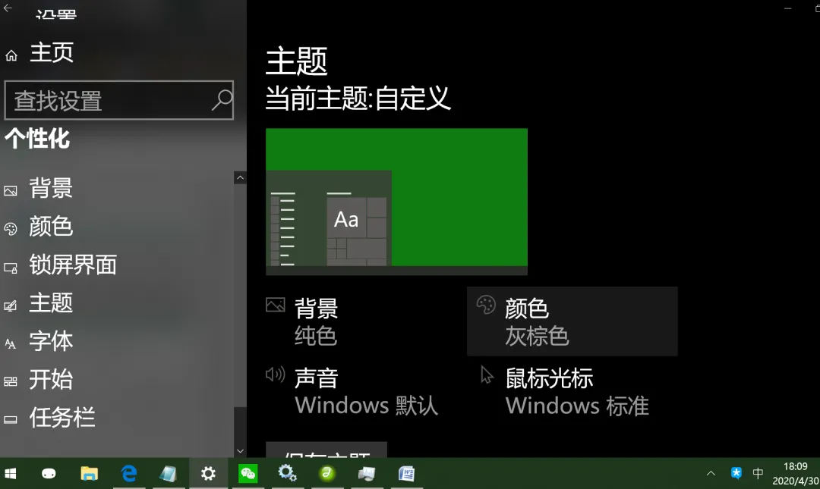Launch Microsoft Edge from the taskbar
This screenshot has width=820, height=489.
tap(129, 472)
